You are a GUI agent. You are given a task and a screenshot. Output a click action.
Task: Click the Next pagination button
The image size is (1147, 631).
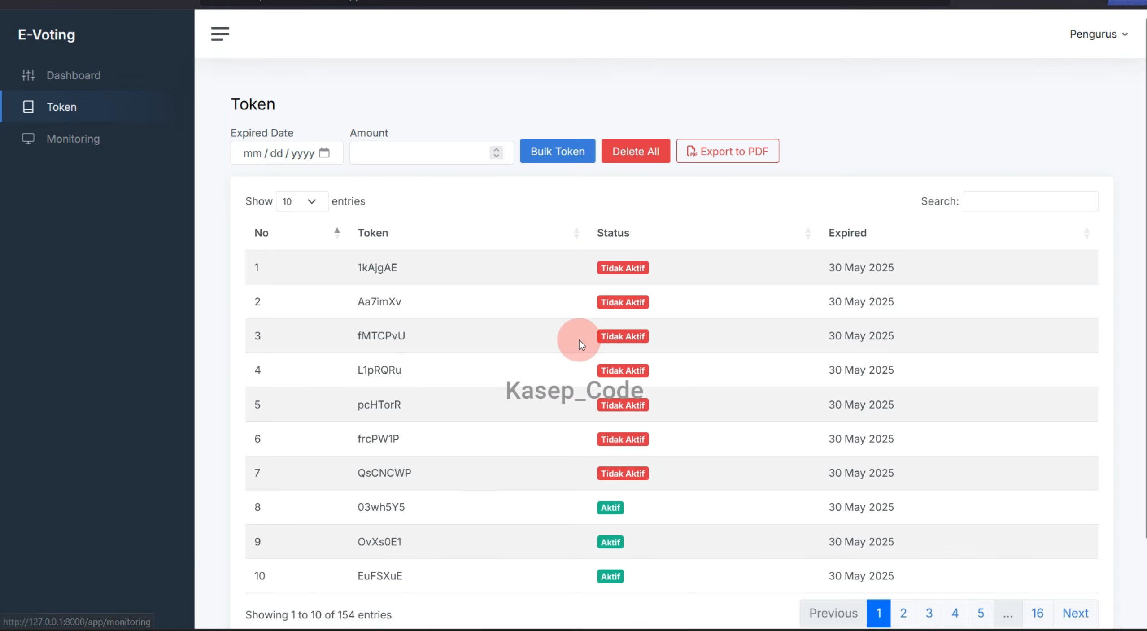pyautogui.click(x=1075, y=613)
